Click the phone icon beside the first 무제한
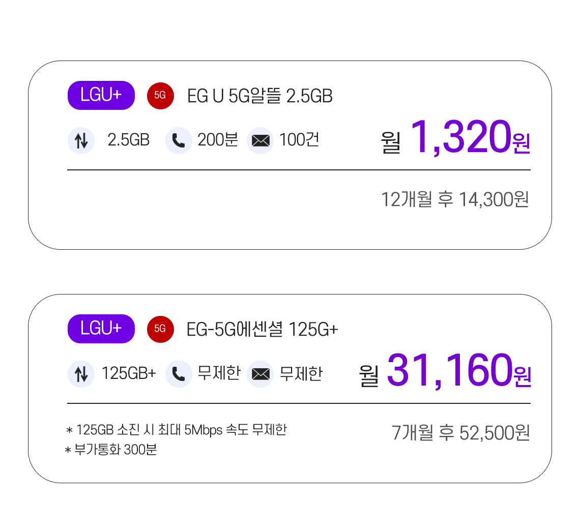The width and height of the screenshot is (580, 530). [x=178, y=374]
